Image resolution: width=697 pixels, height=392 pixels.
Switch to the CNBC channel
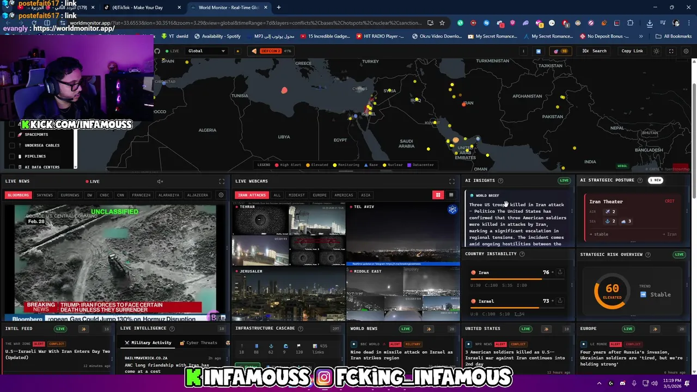coord(104,195)
